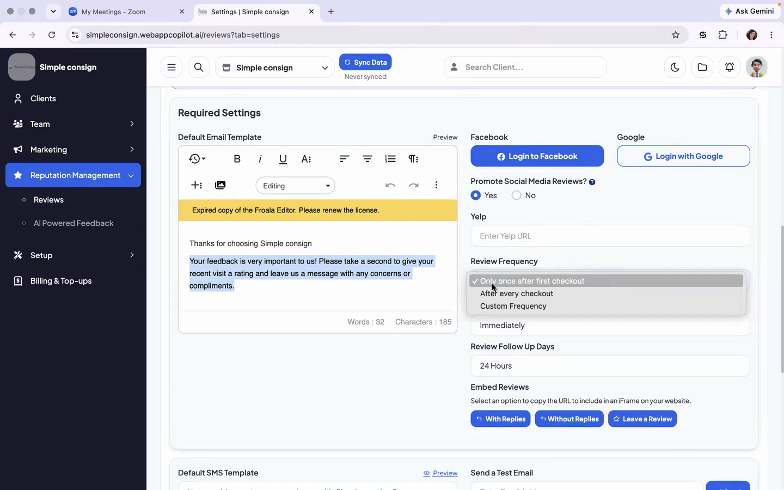Screen dimensions: 784x490
Task: Open the folder icon in header
Action: point(702,67)
